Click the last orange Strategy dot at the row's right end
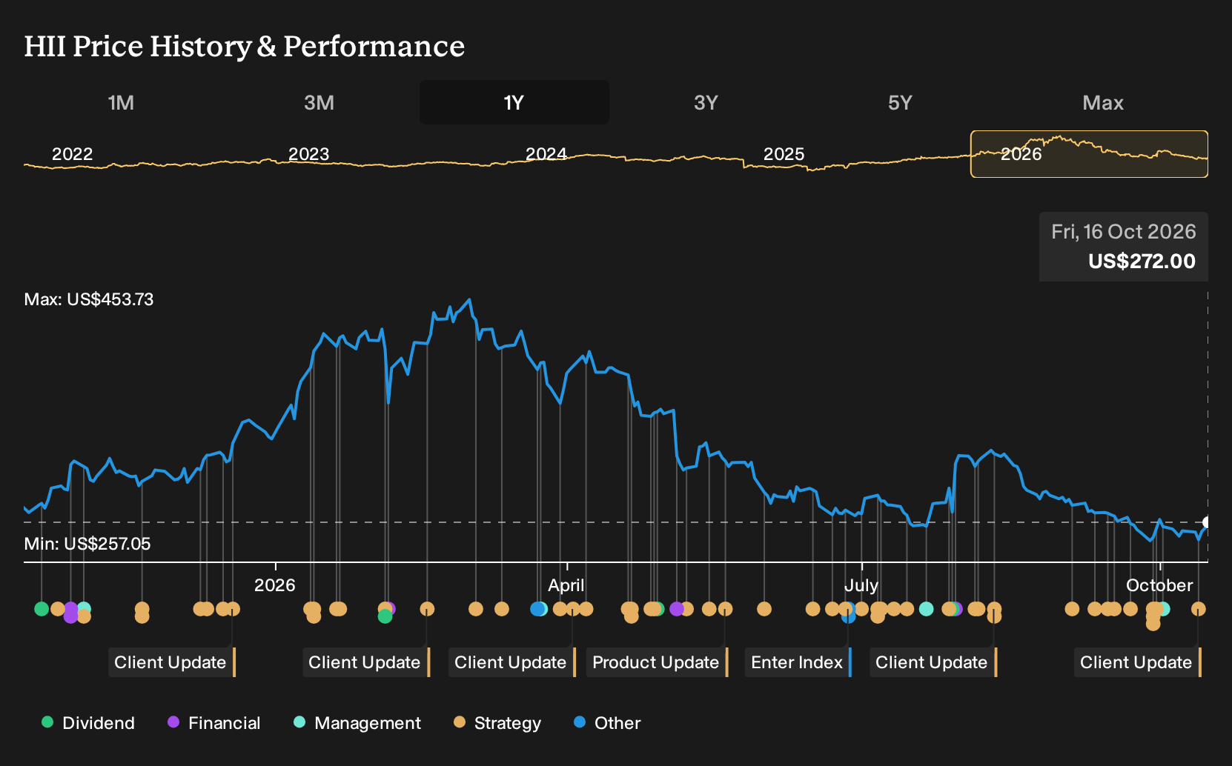Screen dimensions: 1232x766 pos(1199,609)
